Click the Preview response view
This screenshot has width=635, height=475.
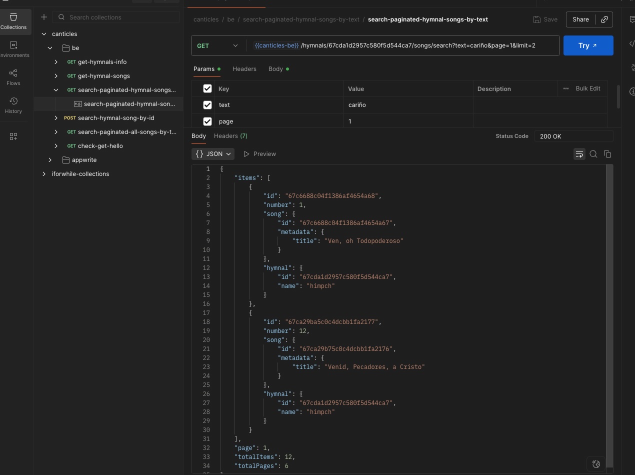259,154
